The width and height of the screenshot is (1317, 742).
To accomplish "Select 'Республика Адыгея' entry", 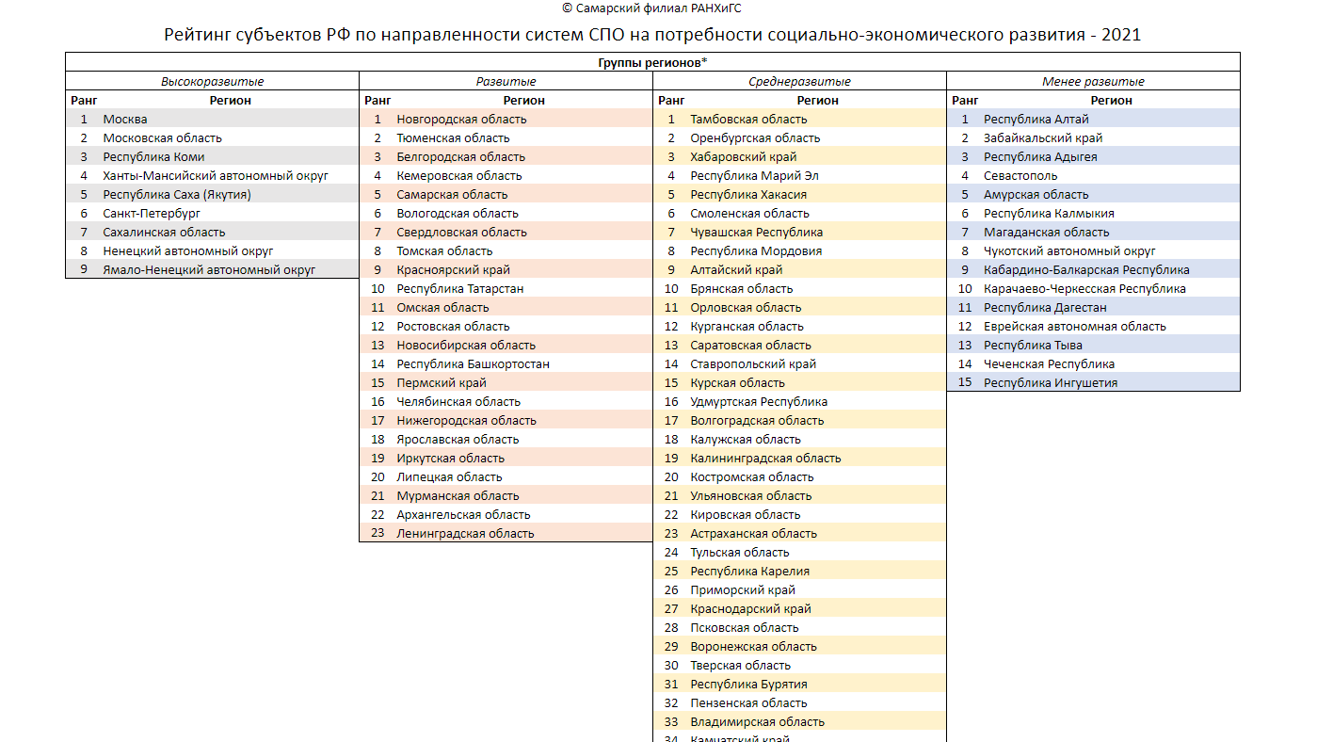I will 1040,157.
